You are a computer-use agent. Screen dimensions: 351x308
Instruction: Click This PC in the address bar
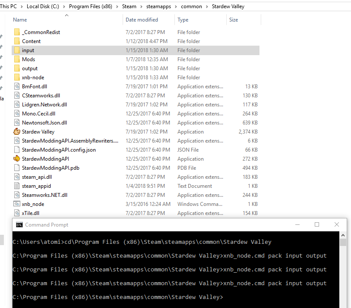9,6
